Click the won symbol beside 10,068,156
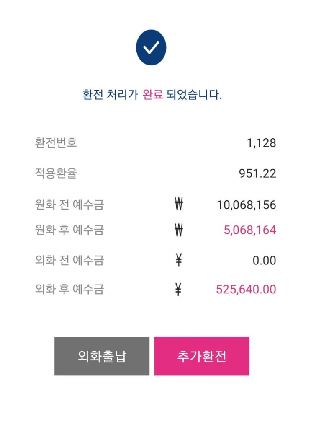The height and width of the screenshot is (422, 311). pyautogui.click(x=179, y=205)
